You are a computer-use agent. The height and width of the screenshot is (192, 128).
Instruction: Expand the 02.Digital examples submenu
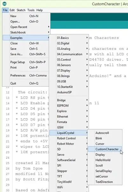pos(69,43)
